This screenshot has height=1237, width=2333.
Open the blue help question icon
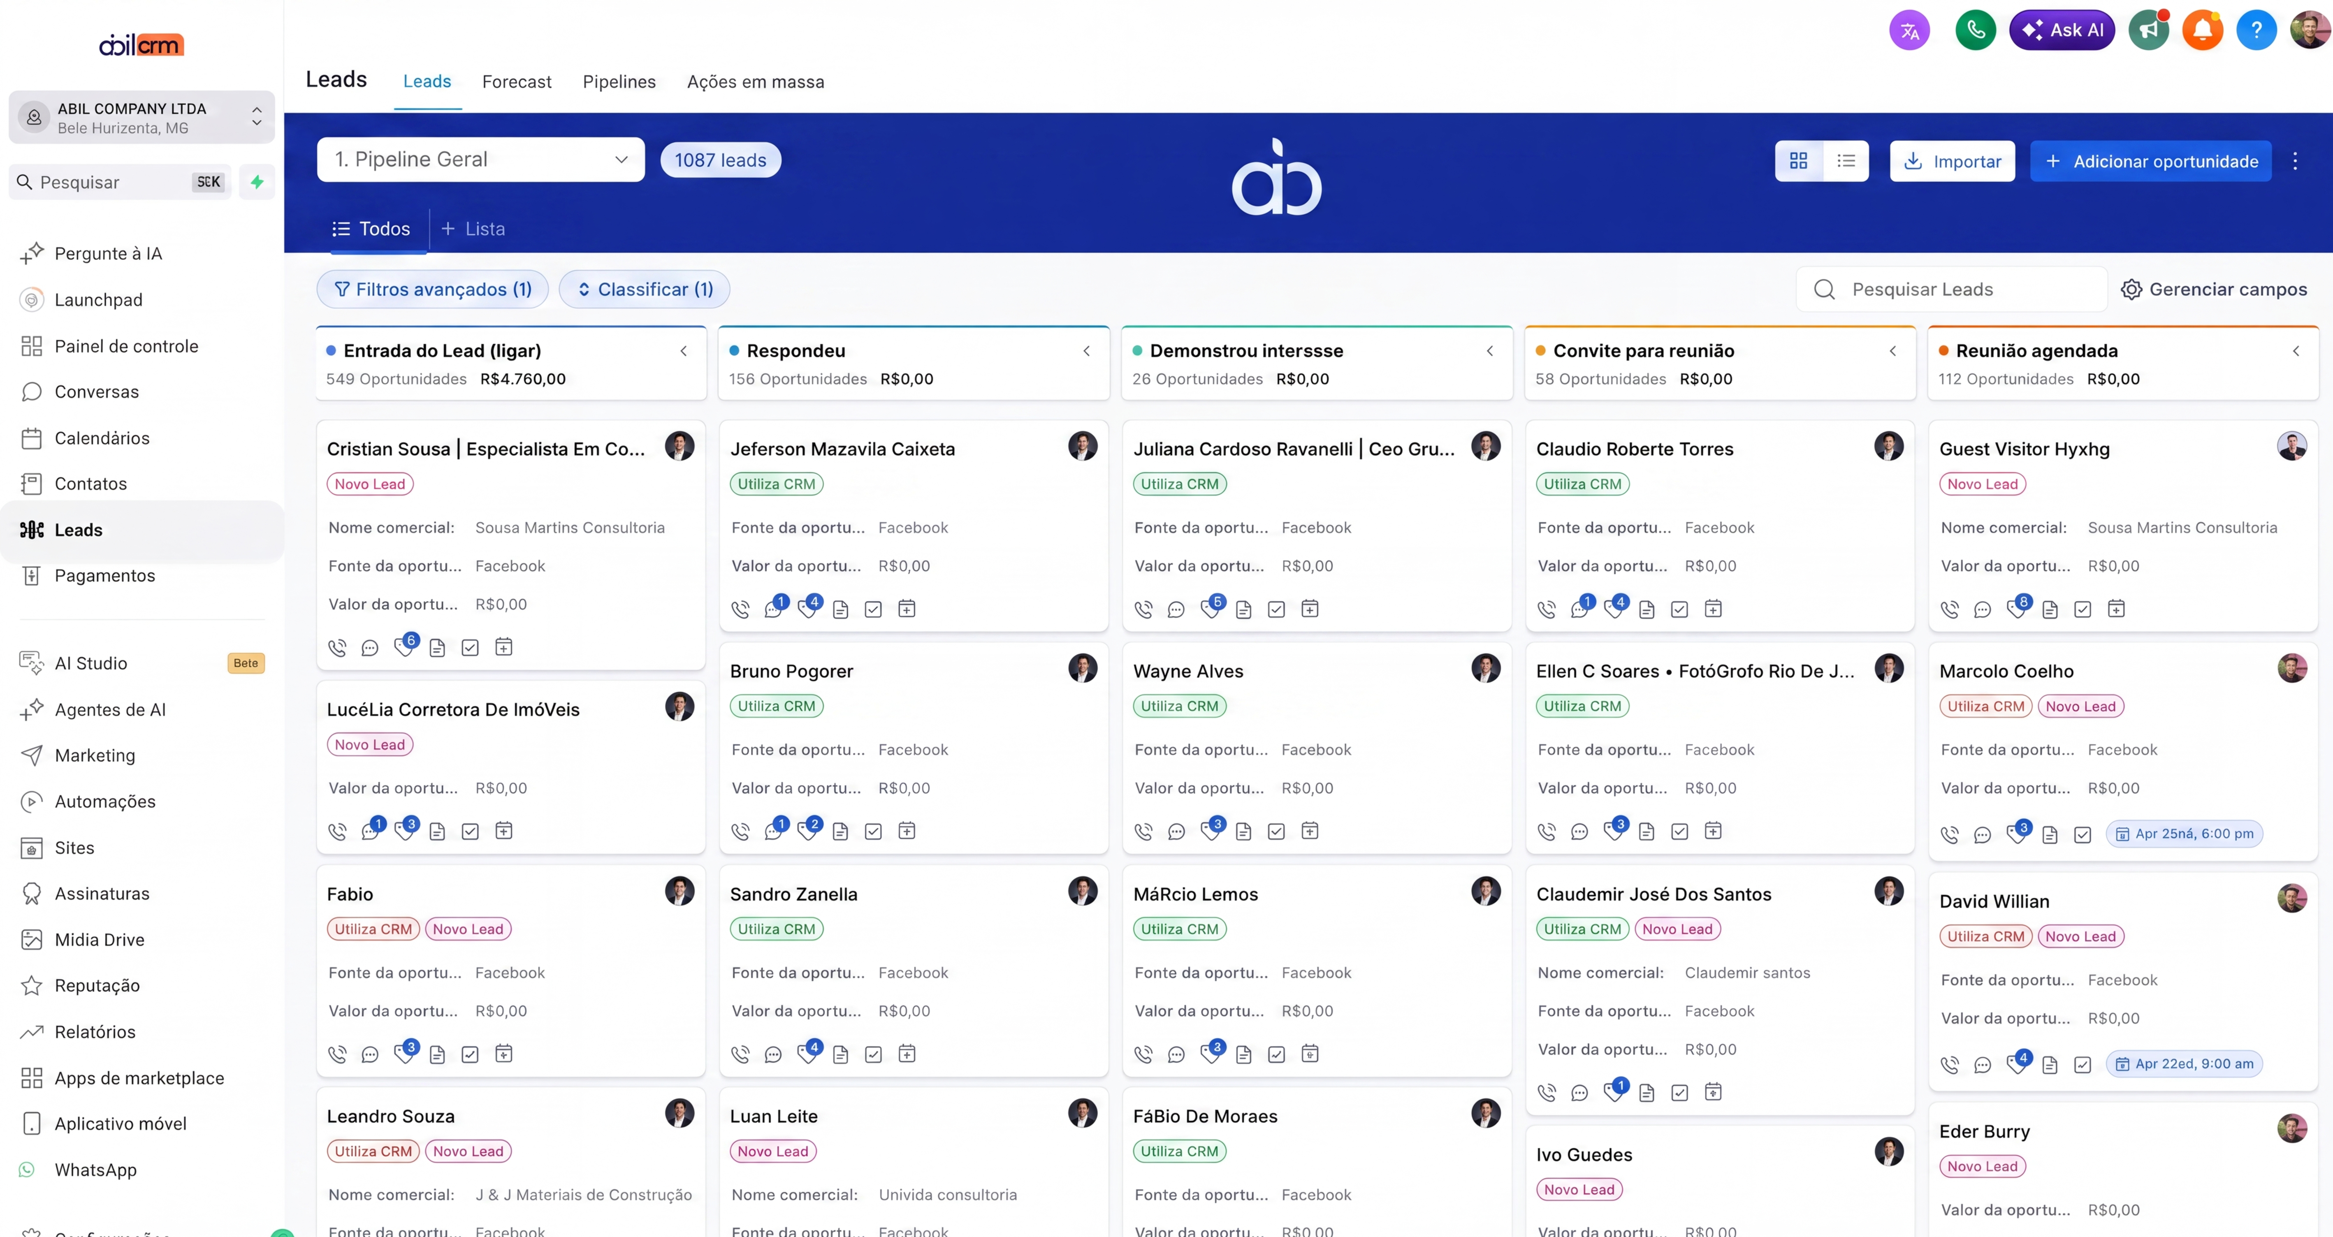(x=2256, y=31)
